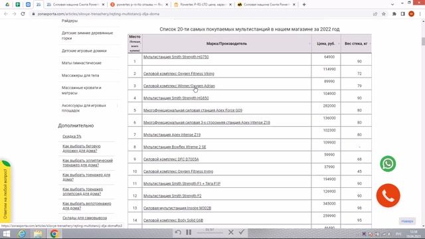Open the Apex Force G09 station link
The width and height of the screenshot is (425, 239).
[x=193, y=110]
